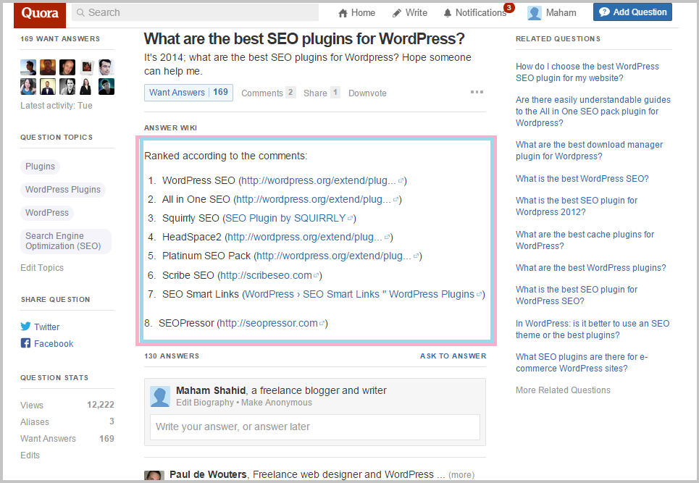This screenshot has width=699, height=483.
Task: Expand More Related Questions
Action: tap(563, 390)
